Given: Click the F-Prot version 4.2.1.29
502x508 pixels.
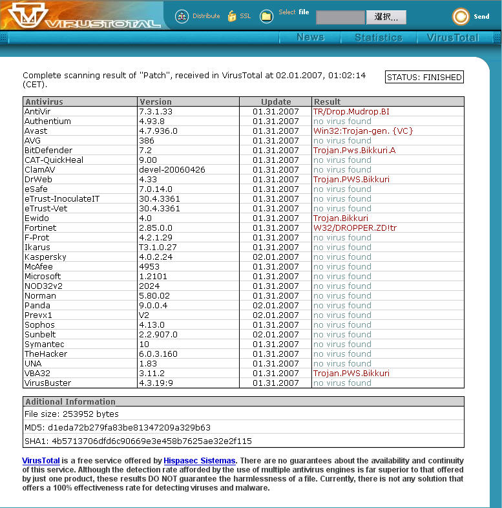Looking at the screenshot, I should point(156,237).
